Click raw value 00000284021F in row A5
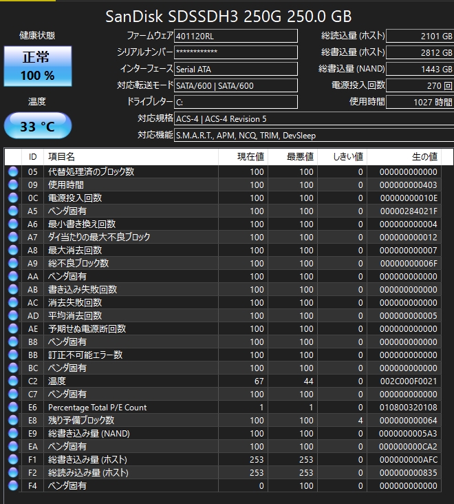Viewport: 454px width, 504px height. point(409,211)
